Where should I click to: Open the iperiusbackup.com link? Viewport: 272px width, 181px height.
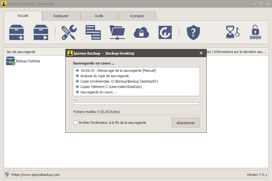[x=36, y=175]
